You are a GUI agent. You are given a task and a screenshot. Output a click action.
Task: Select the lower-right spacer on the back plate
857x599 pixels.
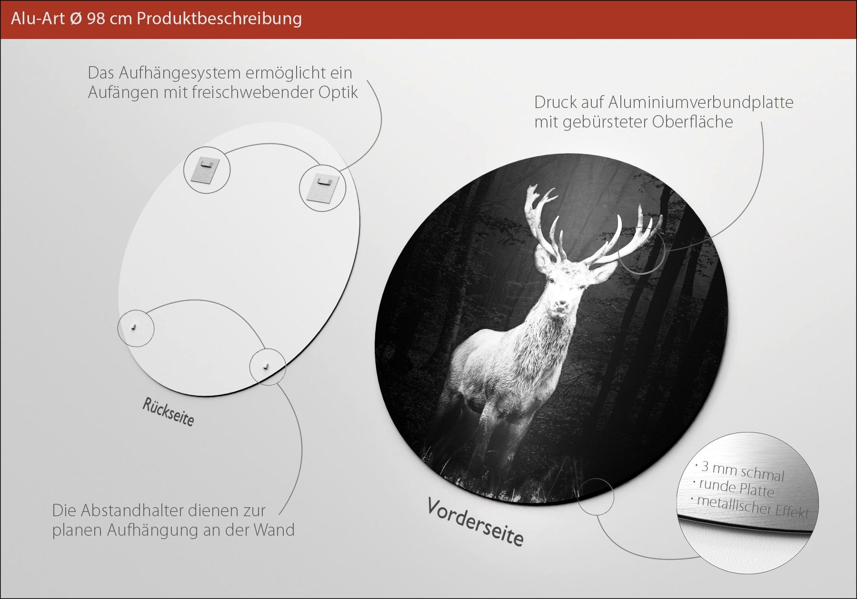(267, 366)
